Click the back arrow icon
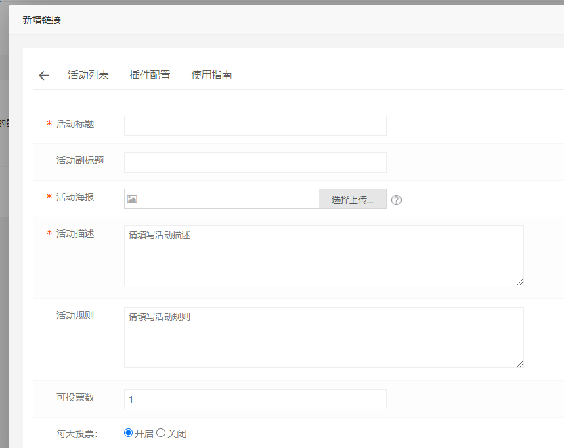Image resolution: width=564 pixels, height=448 pixels. coord(44,76)
